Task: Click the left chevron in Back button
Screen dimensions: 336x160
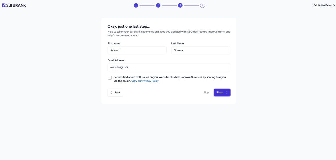Action: pyautogui.click(x=111, y=93)
